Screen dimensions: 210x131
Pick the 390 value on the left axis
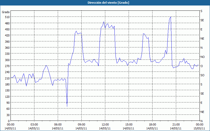7,41
